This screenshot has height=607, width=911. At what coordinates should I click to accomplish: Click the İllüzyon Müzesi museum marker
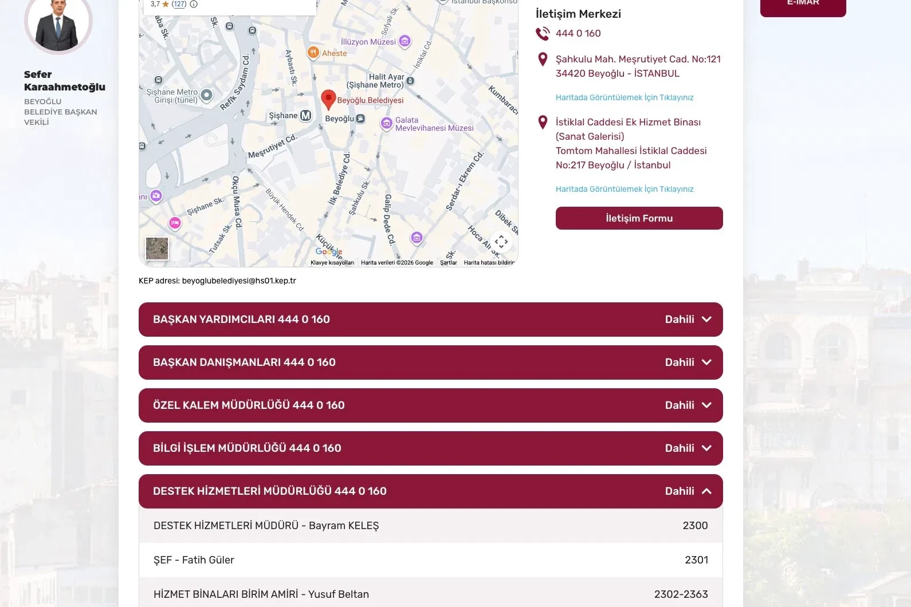(x=405, y=41)
